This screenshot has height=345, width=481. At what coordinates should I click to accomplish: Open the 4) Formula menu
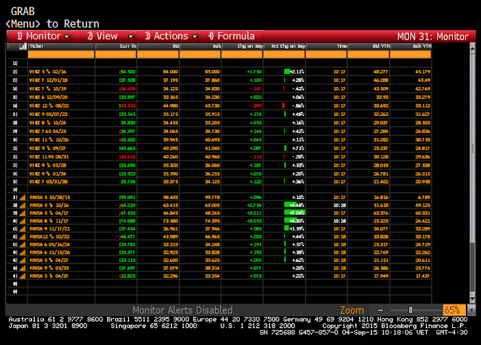click(x=232, y=36)
